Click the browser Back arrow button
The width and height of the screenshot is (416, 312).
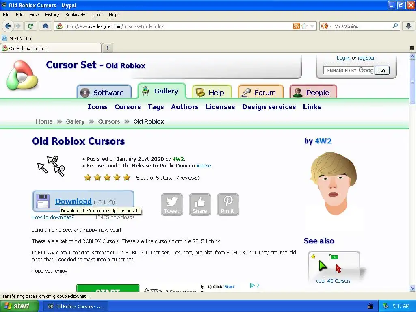(x=8, y=26)
